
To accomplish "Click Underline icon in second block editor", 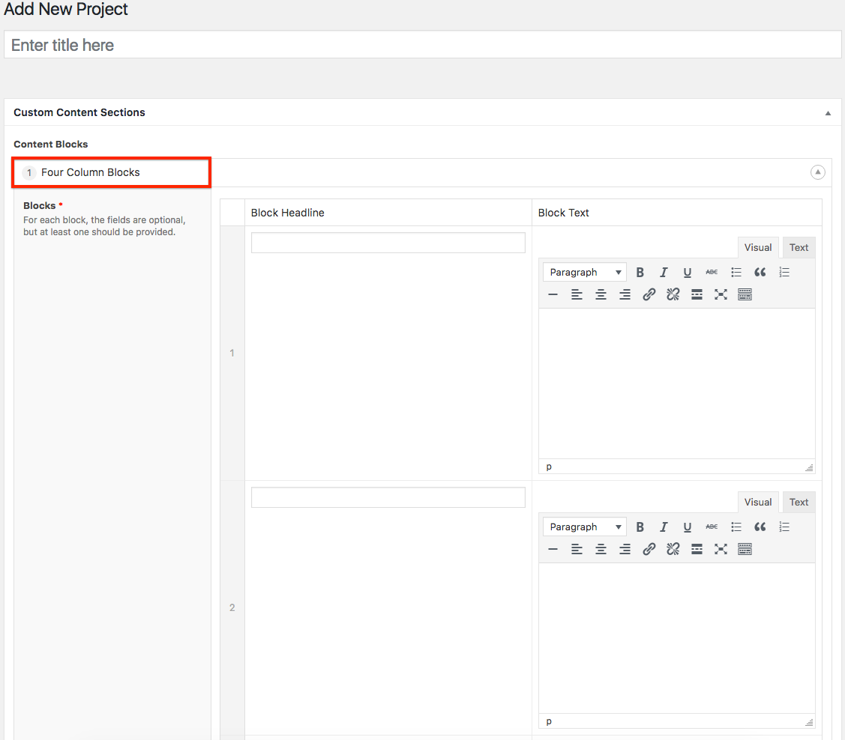I will pyautogui.click(x=687, y=527).
